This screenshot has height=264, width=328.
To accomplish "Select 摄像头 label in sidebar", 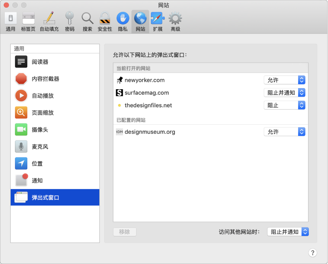I will (x=40, y=130).
